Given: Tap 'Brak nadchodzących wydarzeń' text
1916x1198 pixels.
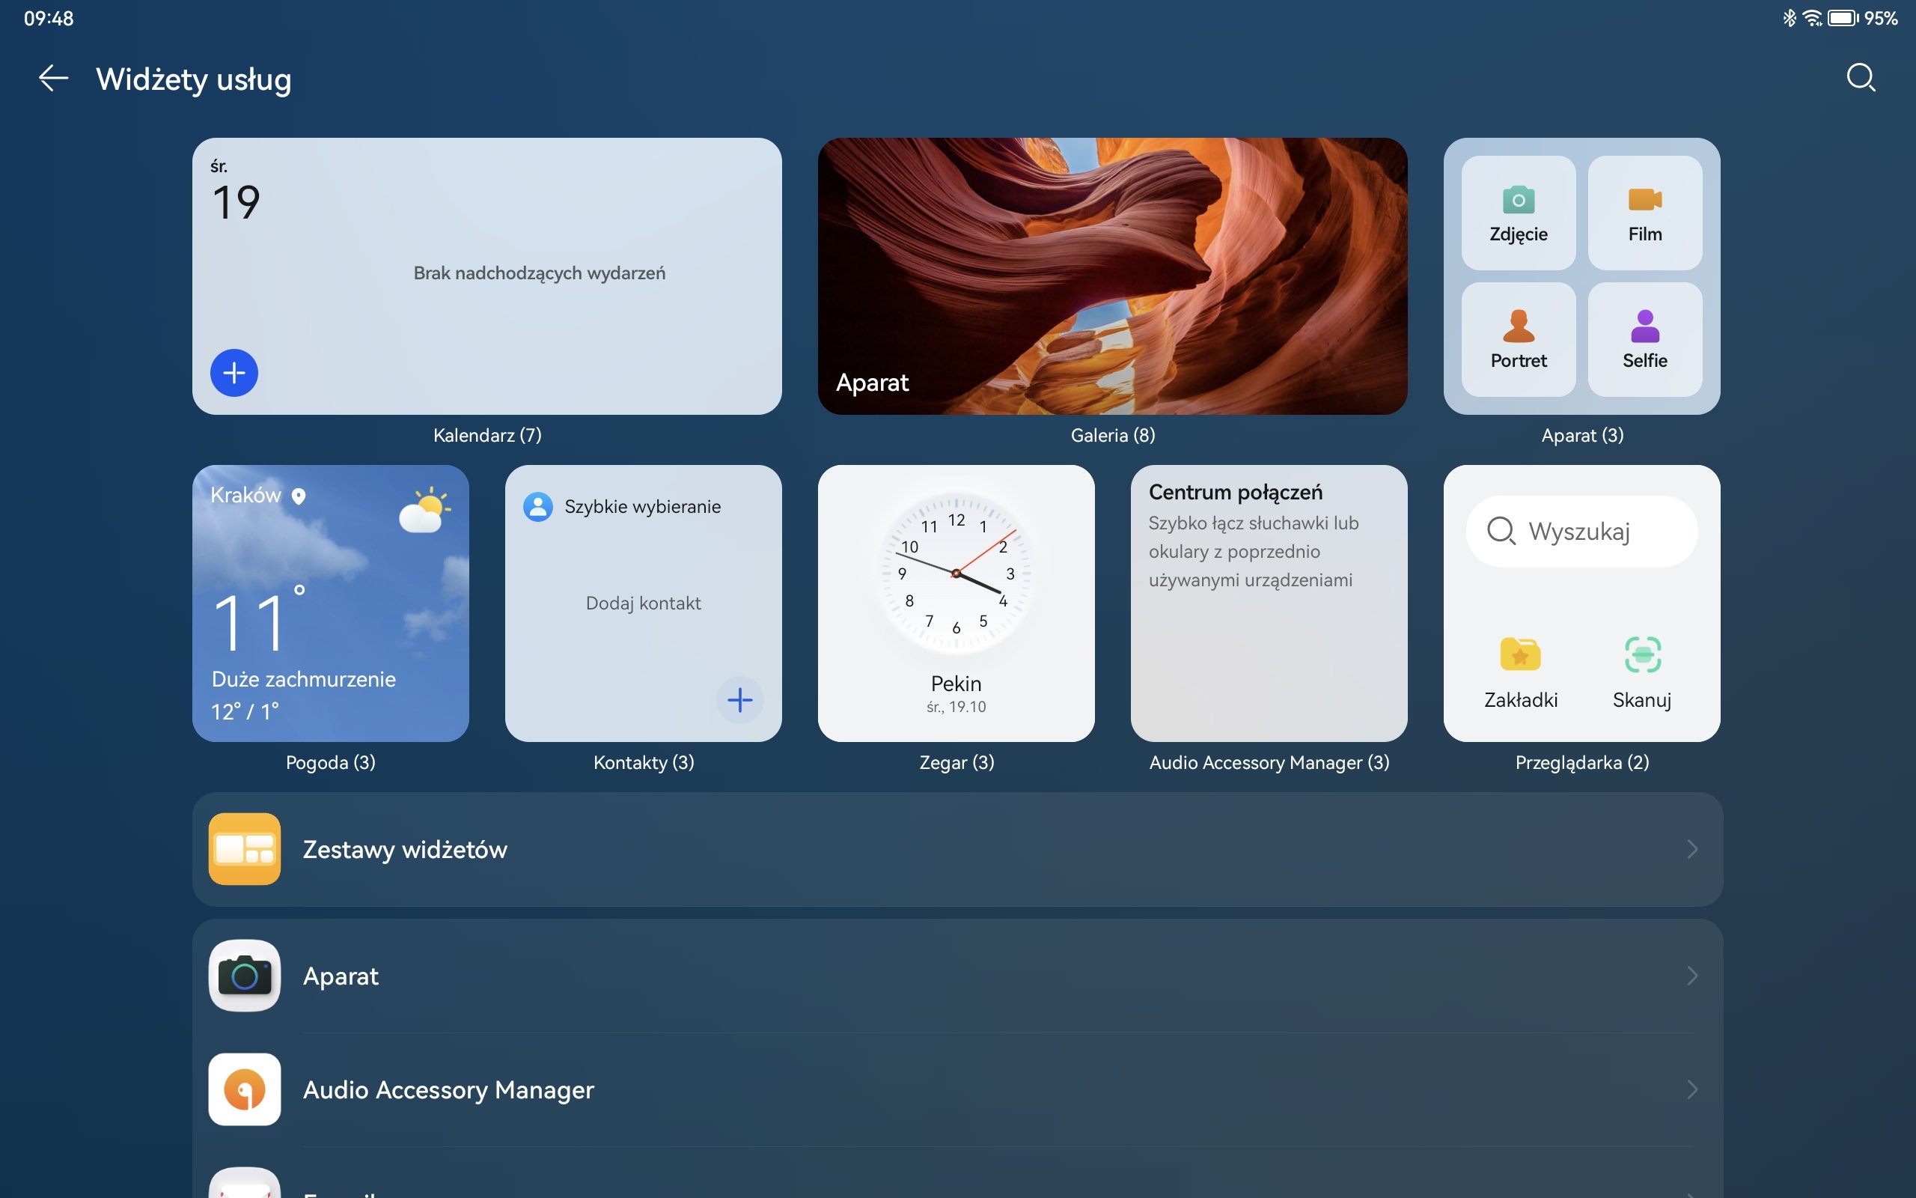Looking at the screenshot, I should coord(539,273).
